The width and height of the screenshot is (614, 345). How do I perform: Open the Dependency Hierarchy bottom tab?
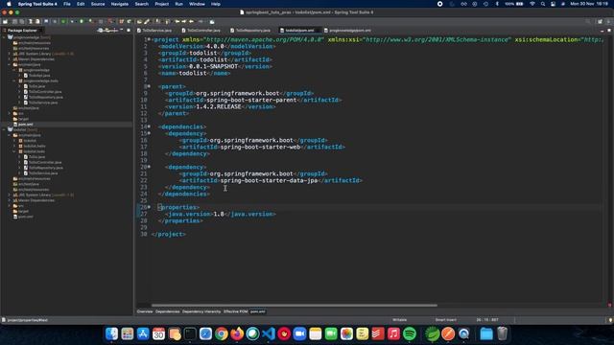click(201, 311)
